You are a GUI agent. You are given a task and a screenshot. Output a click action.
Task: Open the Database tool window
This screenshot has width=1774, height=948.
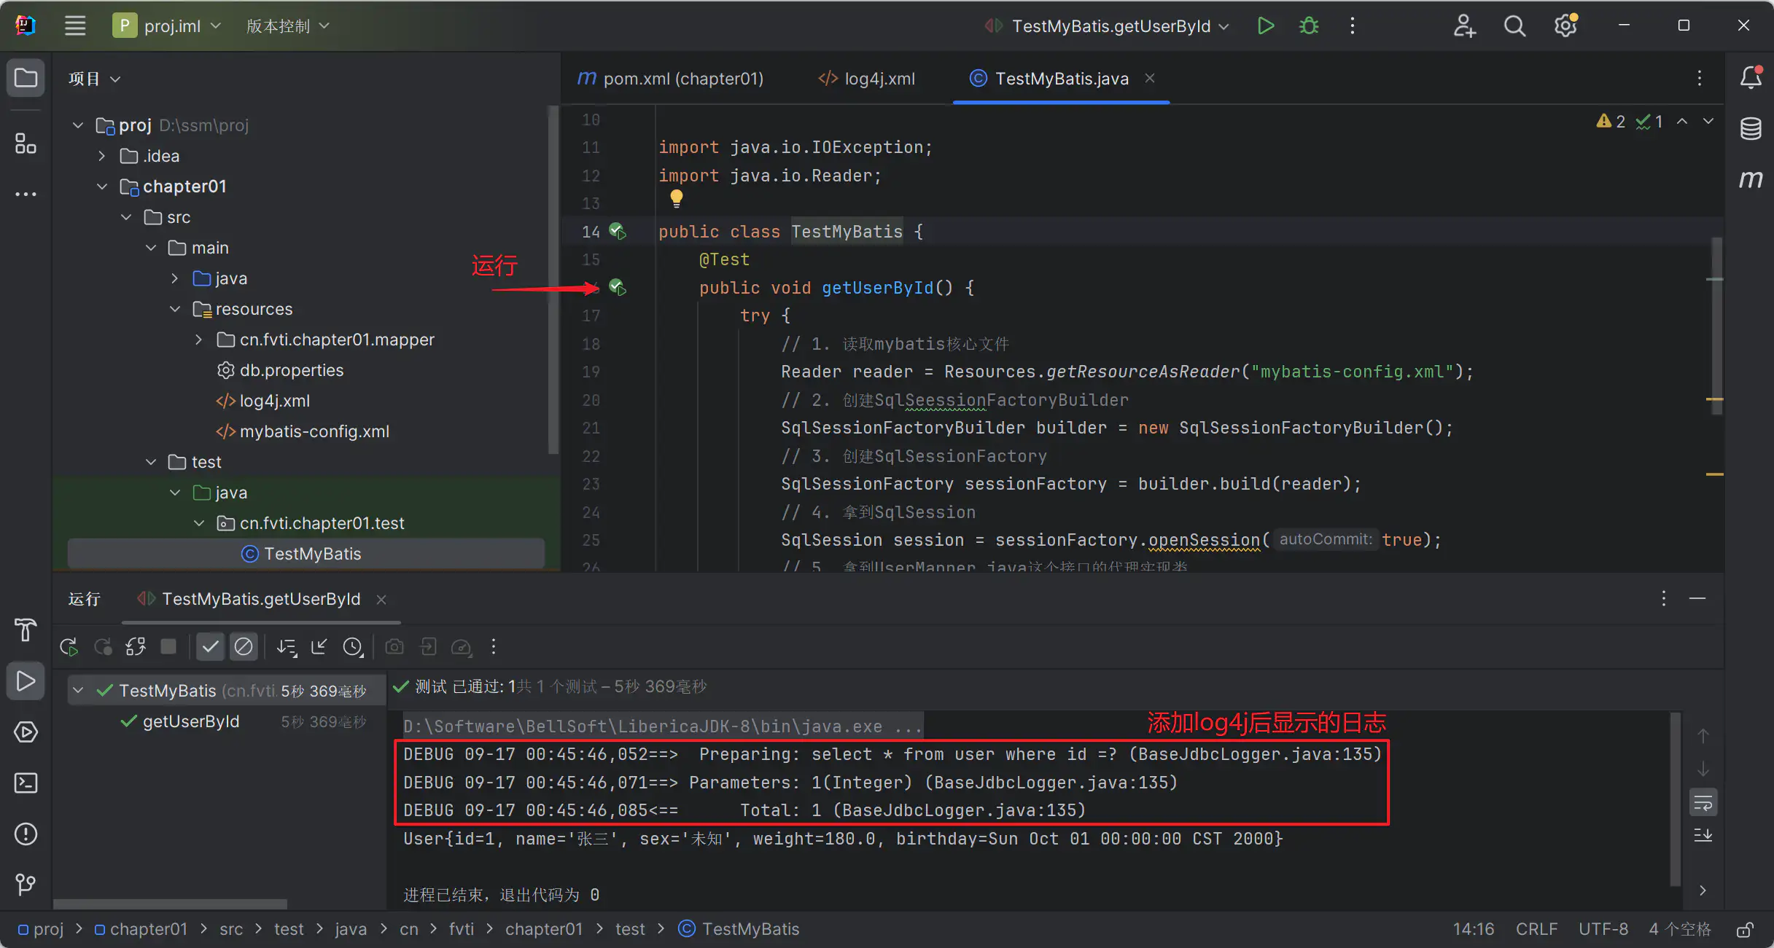1751,128
